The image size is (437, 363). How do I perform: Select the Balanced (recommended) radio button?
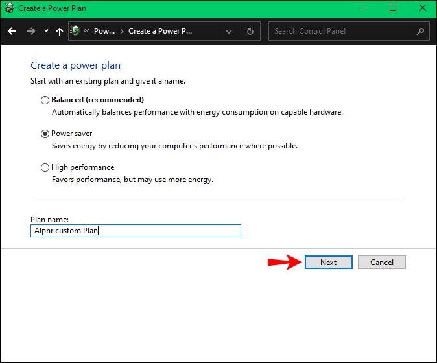pyautogui.click(x=45, y=100)
